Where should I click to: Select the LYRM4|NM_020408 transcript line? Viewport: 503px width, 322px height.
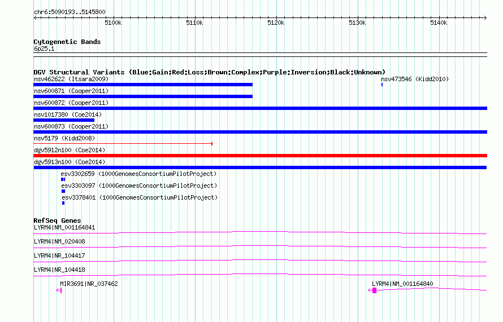pos(260,247)
